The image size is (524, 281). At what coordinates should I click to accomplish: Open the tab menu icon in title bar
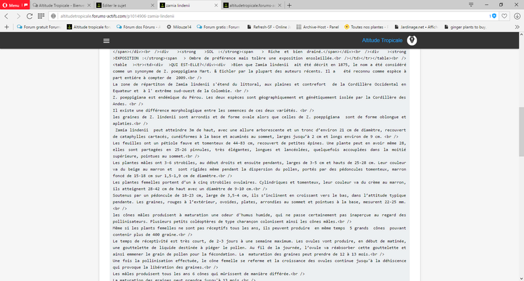471,5
